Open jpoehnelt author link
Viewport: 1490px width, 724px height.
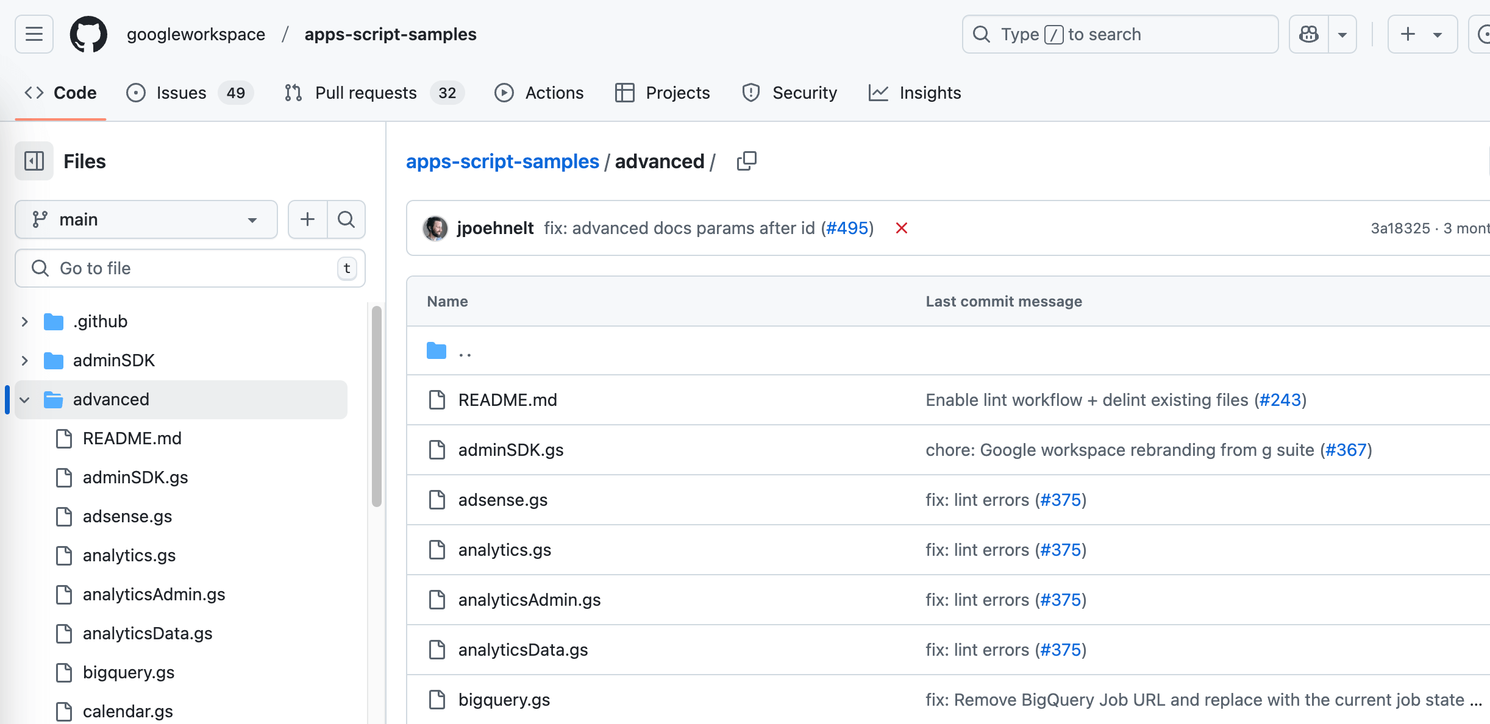[495, 228]
